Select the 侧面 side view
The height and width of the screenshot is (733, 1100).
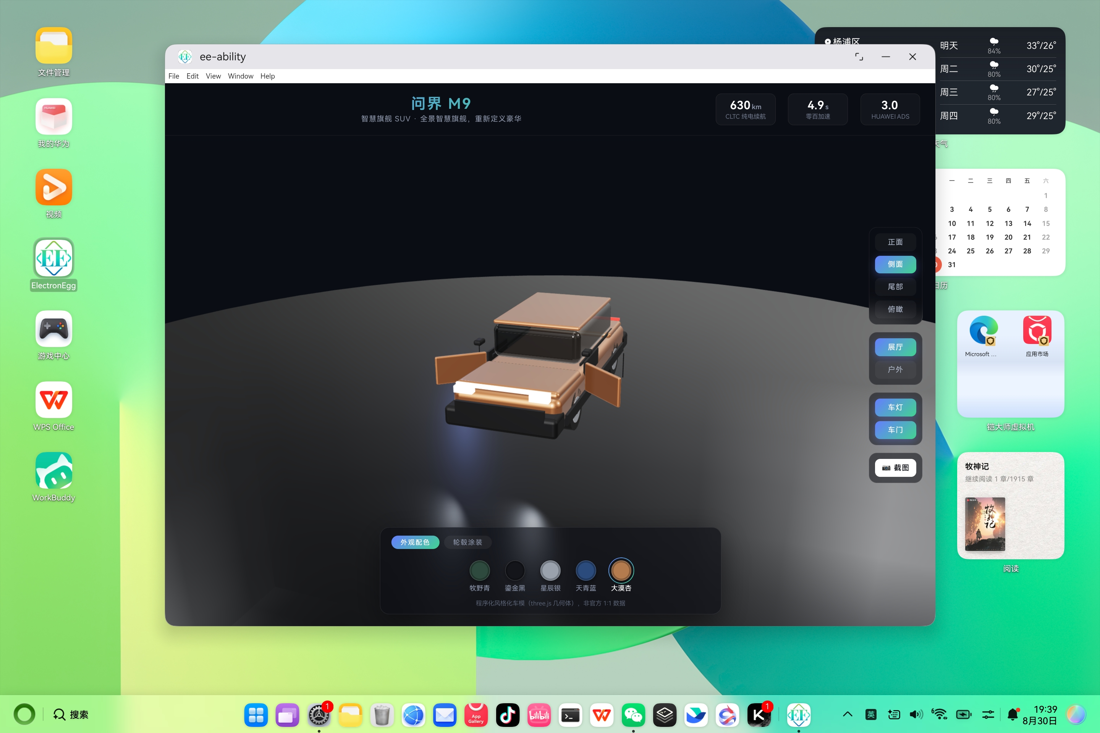click(895, 264)
